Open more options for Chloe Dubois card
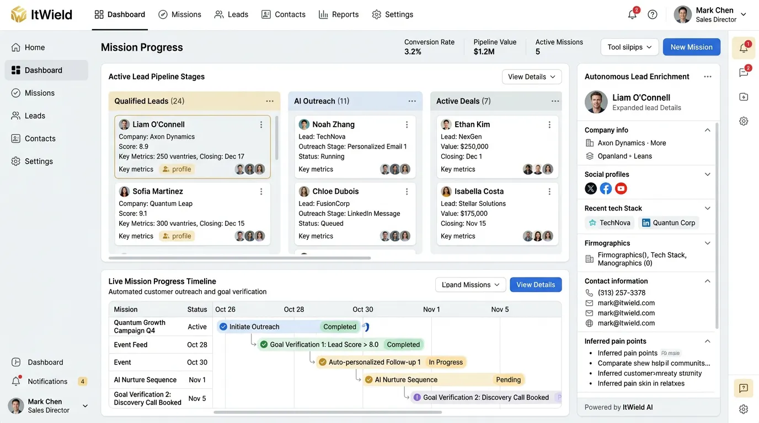 407,191
